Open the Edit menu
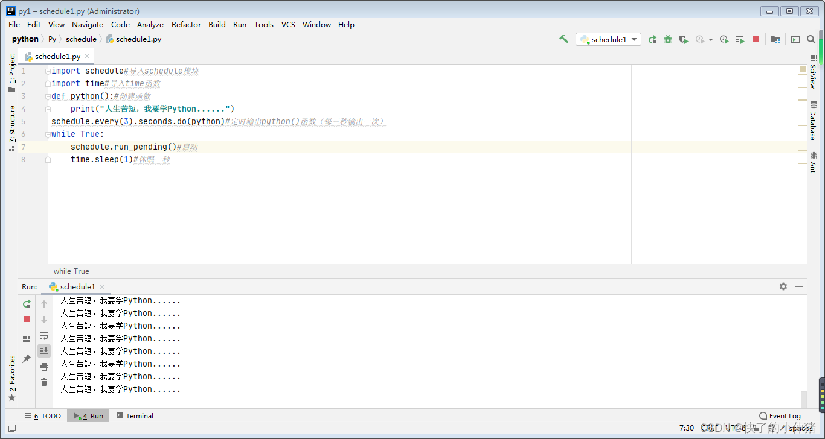 point(34,25)
